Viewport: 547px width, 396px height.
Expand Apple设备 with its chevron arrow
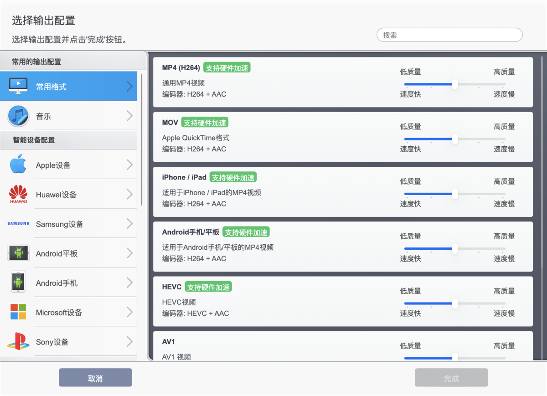[x=130, y=165]
